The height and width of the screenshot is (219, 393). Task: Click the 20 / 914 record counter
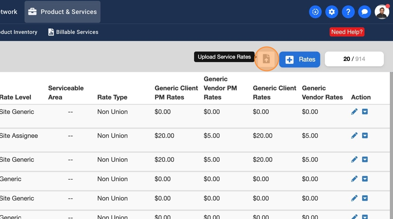(x=354, y=59)
